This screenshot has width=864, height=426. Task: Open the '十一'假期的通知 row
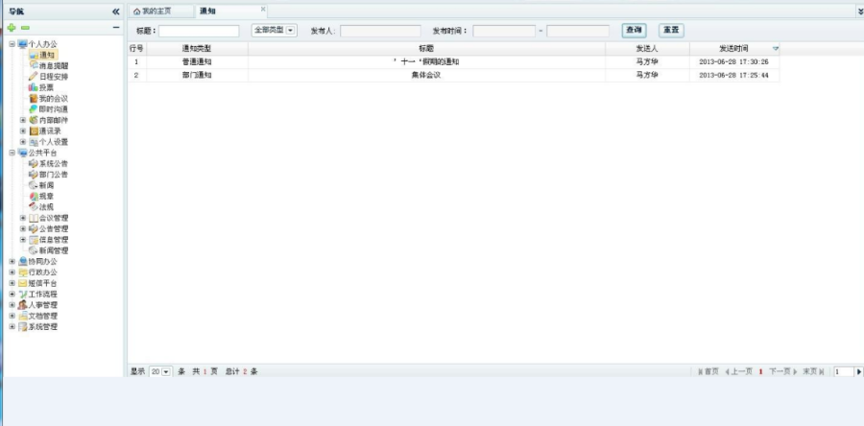453,61
